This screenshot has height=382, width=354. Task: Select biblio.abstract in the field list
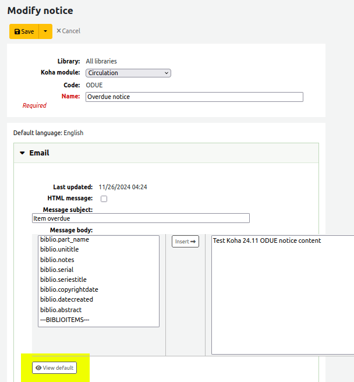98,310
